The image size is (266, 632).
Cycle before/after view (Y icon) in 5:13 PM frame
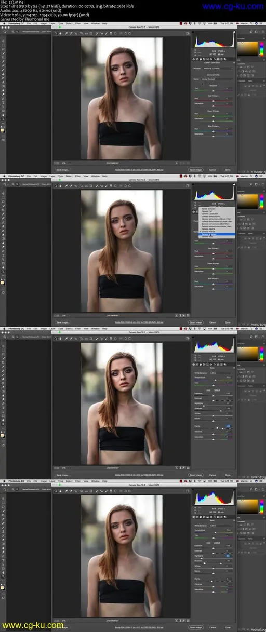tap(176, 315)
